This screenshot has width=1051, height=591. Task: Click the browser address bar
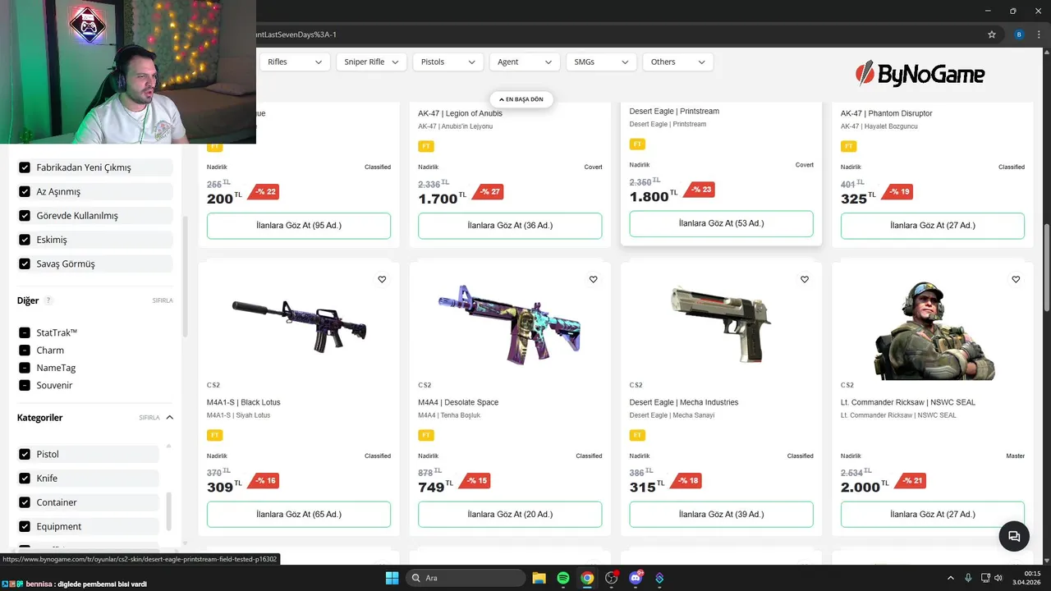[x=616, y=34]
